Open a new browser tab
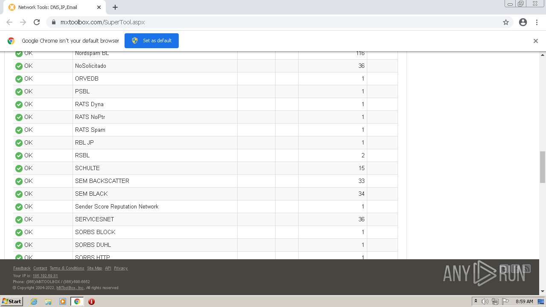Screen dimensions: 546x307 [115, 7]
